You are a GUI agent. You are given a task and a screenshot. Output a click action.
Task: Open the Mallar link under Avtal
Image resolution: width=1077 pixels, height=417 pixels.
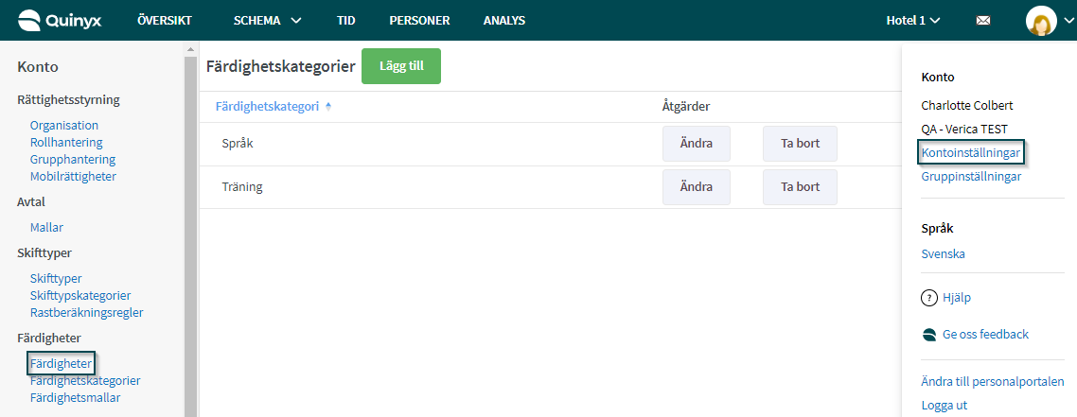[x=46, y=227]
